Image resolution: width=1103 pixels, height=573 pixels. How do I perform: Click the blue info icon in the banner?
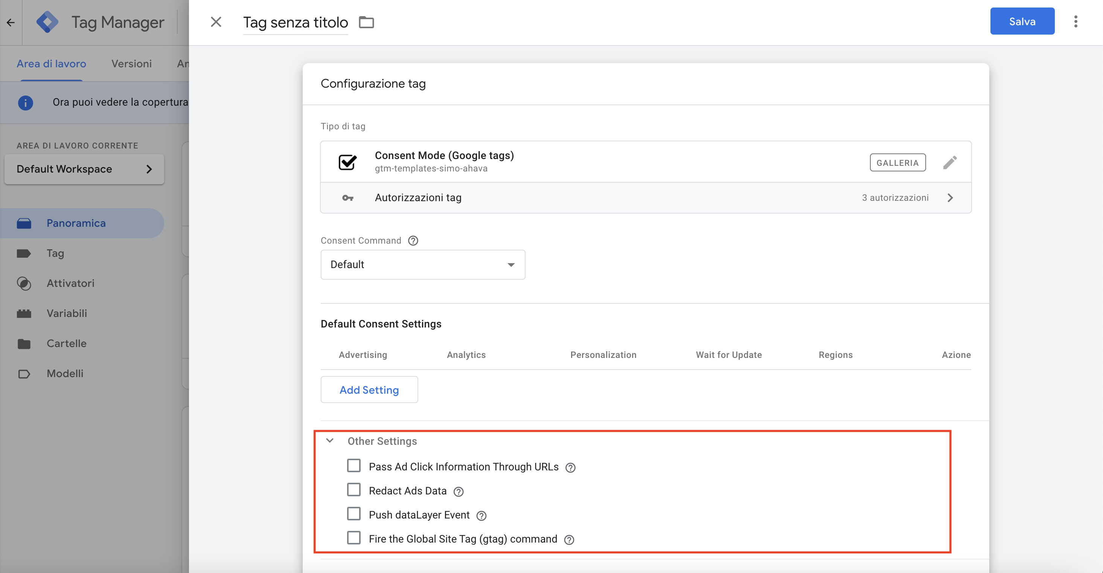[x=25, y=103]
